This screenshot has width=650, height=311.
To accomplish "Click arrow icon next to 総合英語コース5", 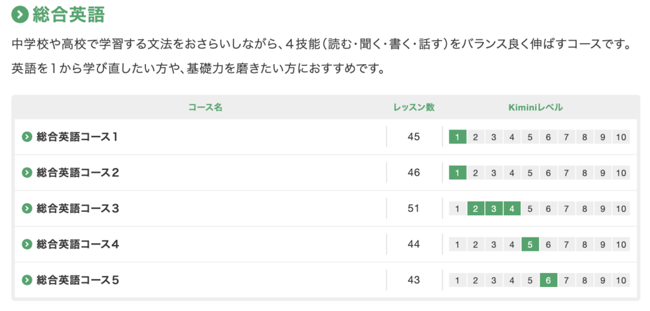I will click(27, 281).
